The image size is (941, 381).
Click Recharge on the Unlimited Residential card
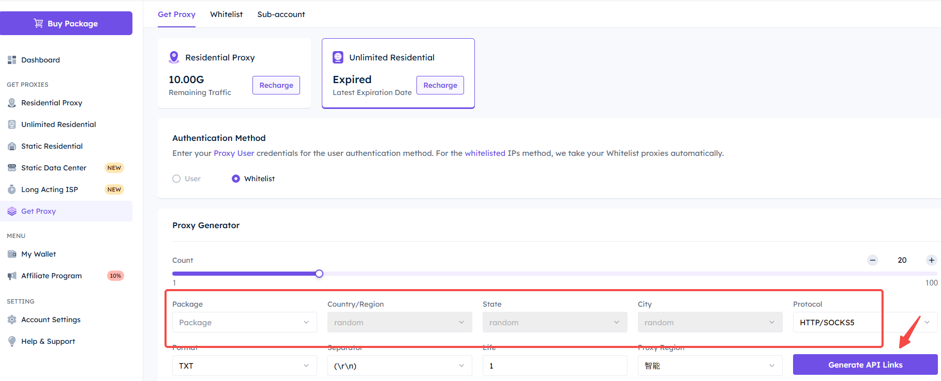[x=440, y=85]
